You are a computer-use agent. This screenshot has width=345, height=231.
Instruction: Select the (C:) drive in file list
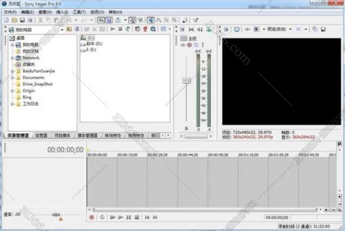[88, 38]
